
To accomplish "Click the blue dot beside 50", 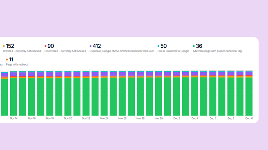I will 158,46.
